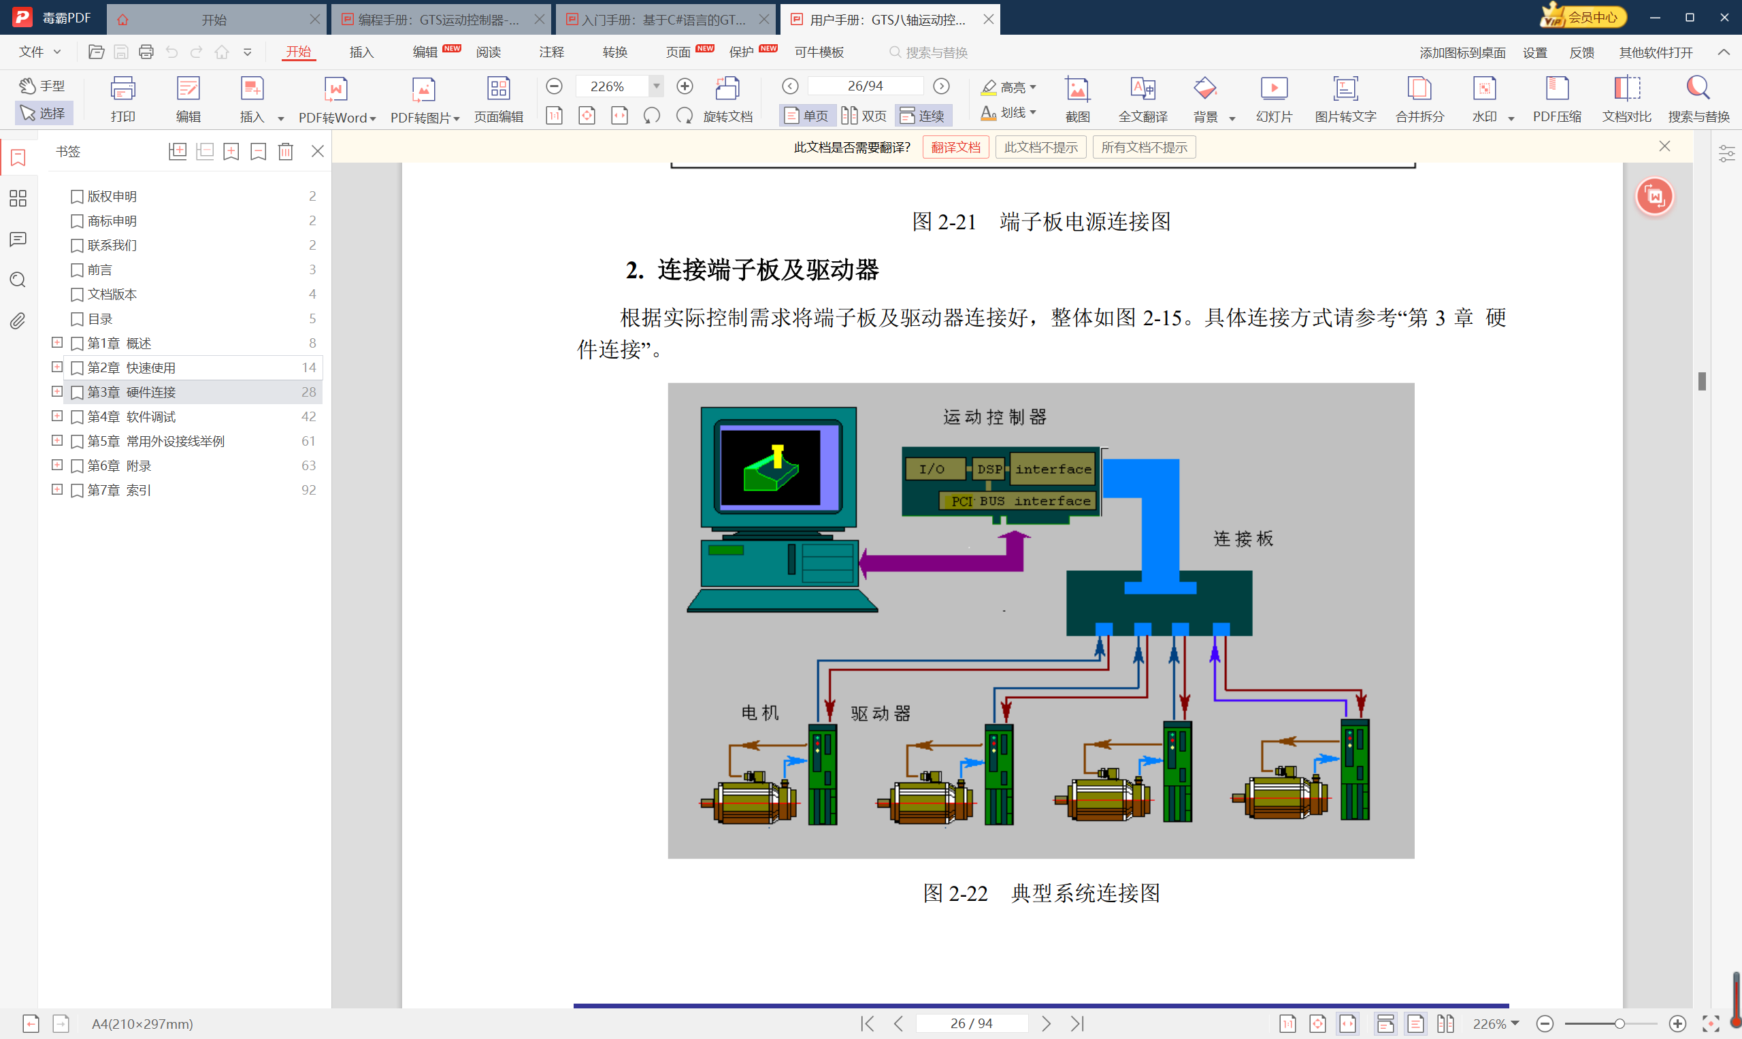Click the 翻译文档 button
This screenshot has width=1742, height=1039.
955,147
